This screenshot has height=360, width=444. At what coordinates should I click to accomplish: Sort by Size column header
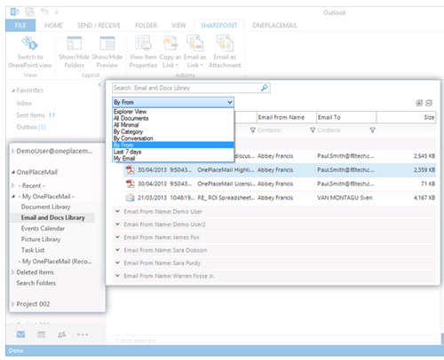pyautogui.click(x=406, y=117)
